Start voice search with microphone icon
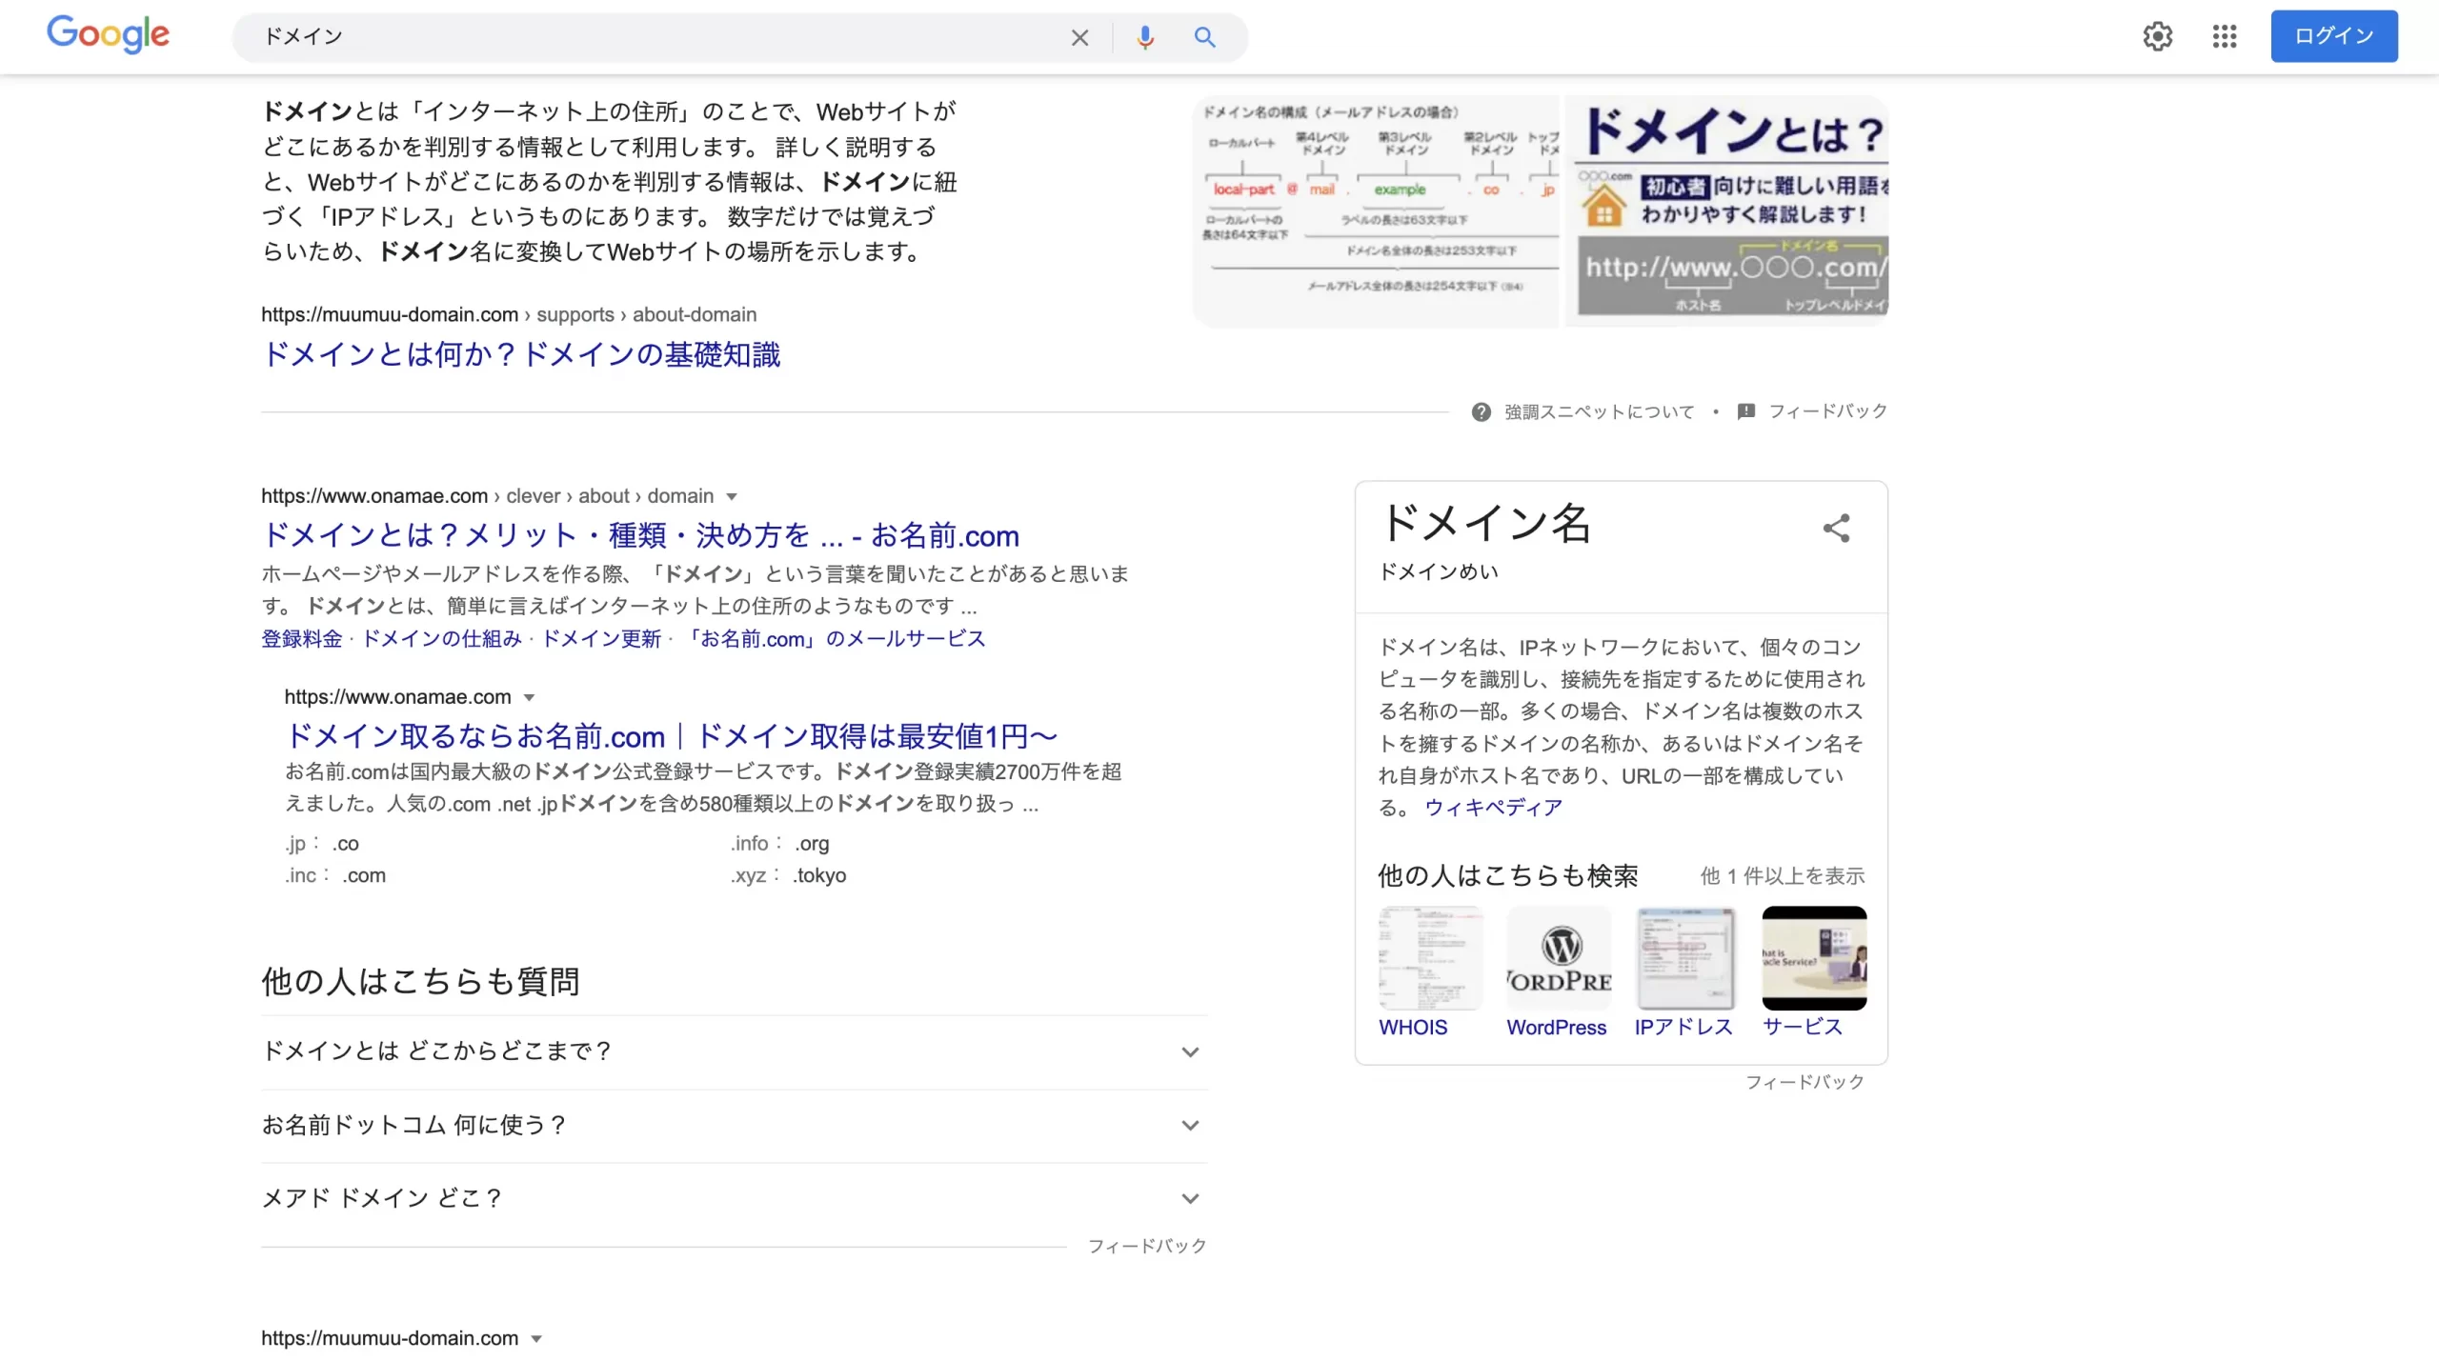The width and height of the screenshot is (2439, 1361). [x=1145, y=37]
